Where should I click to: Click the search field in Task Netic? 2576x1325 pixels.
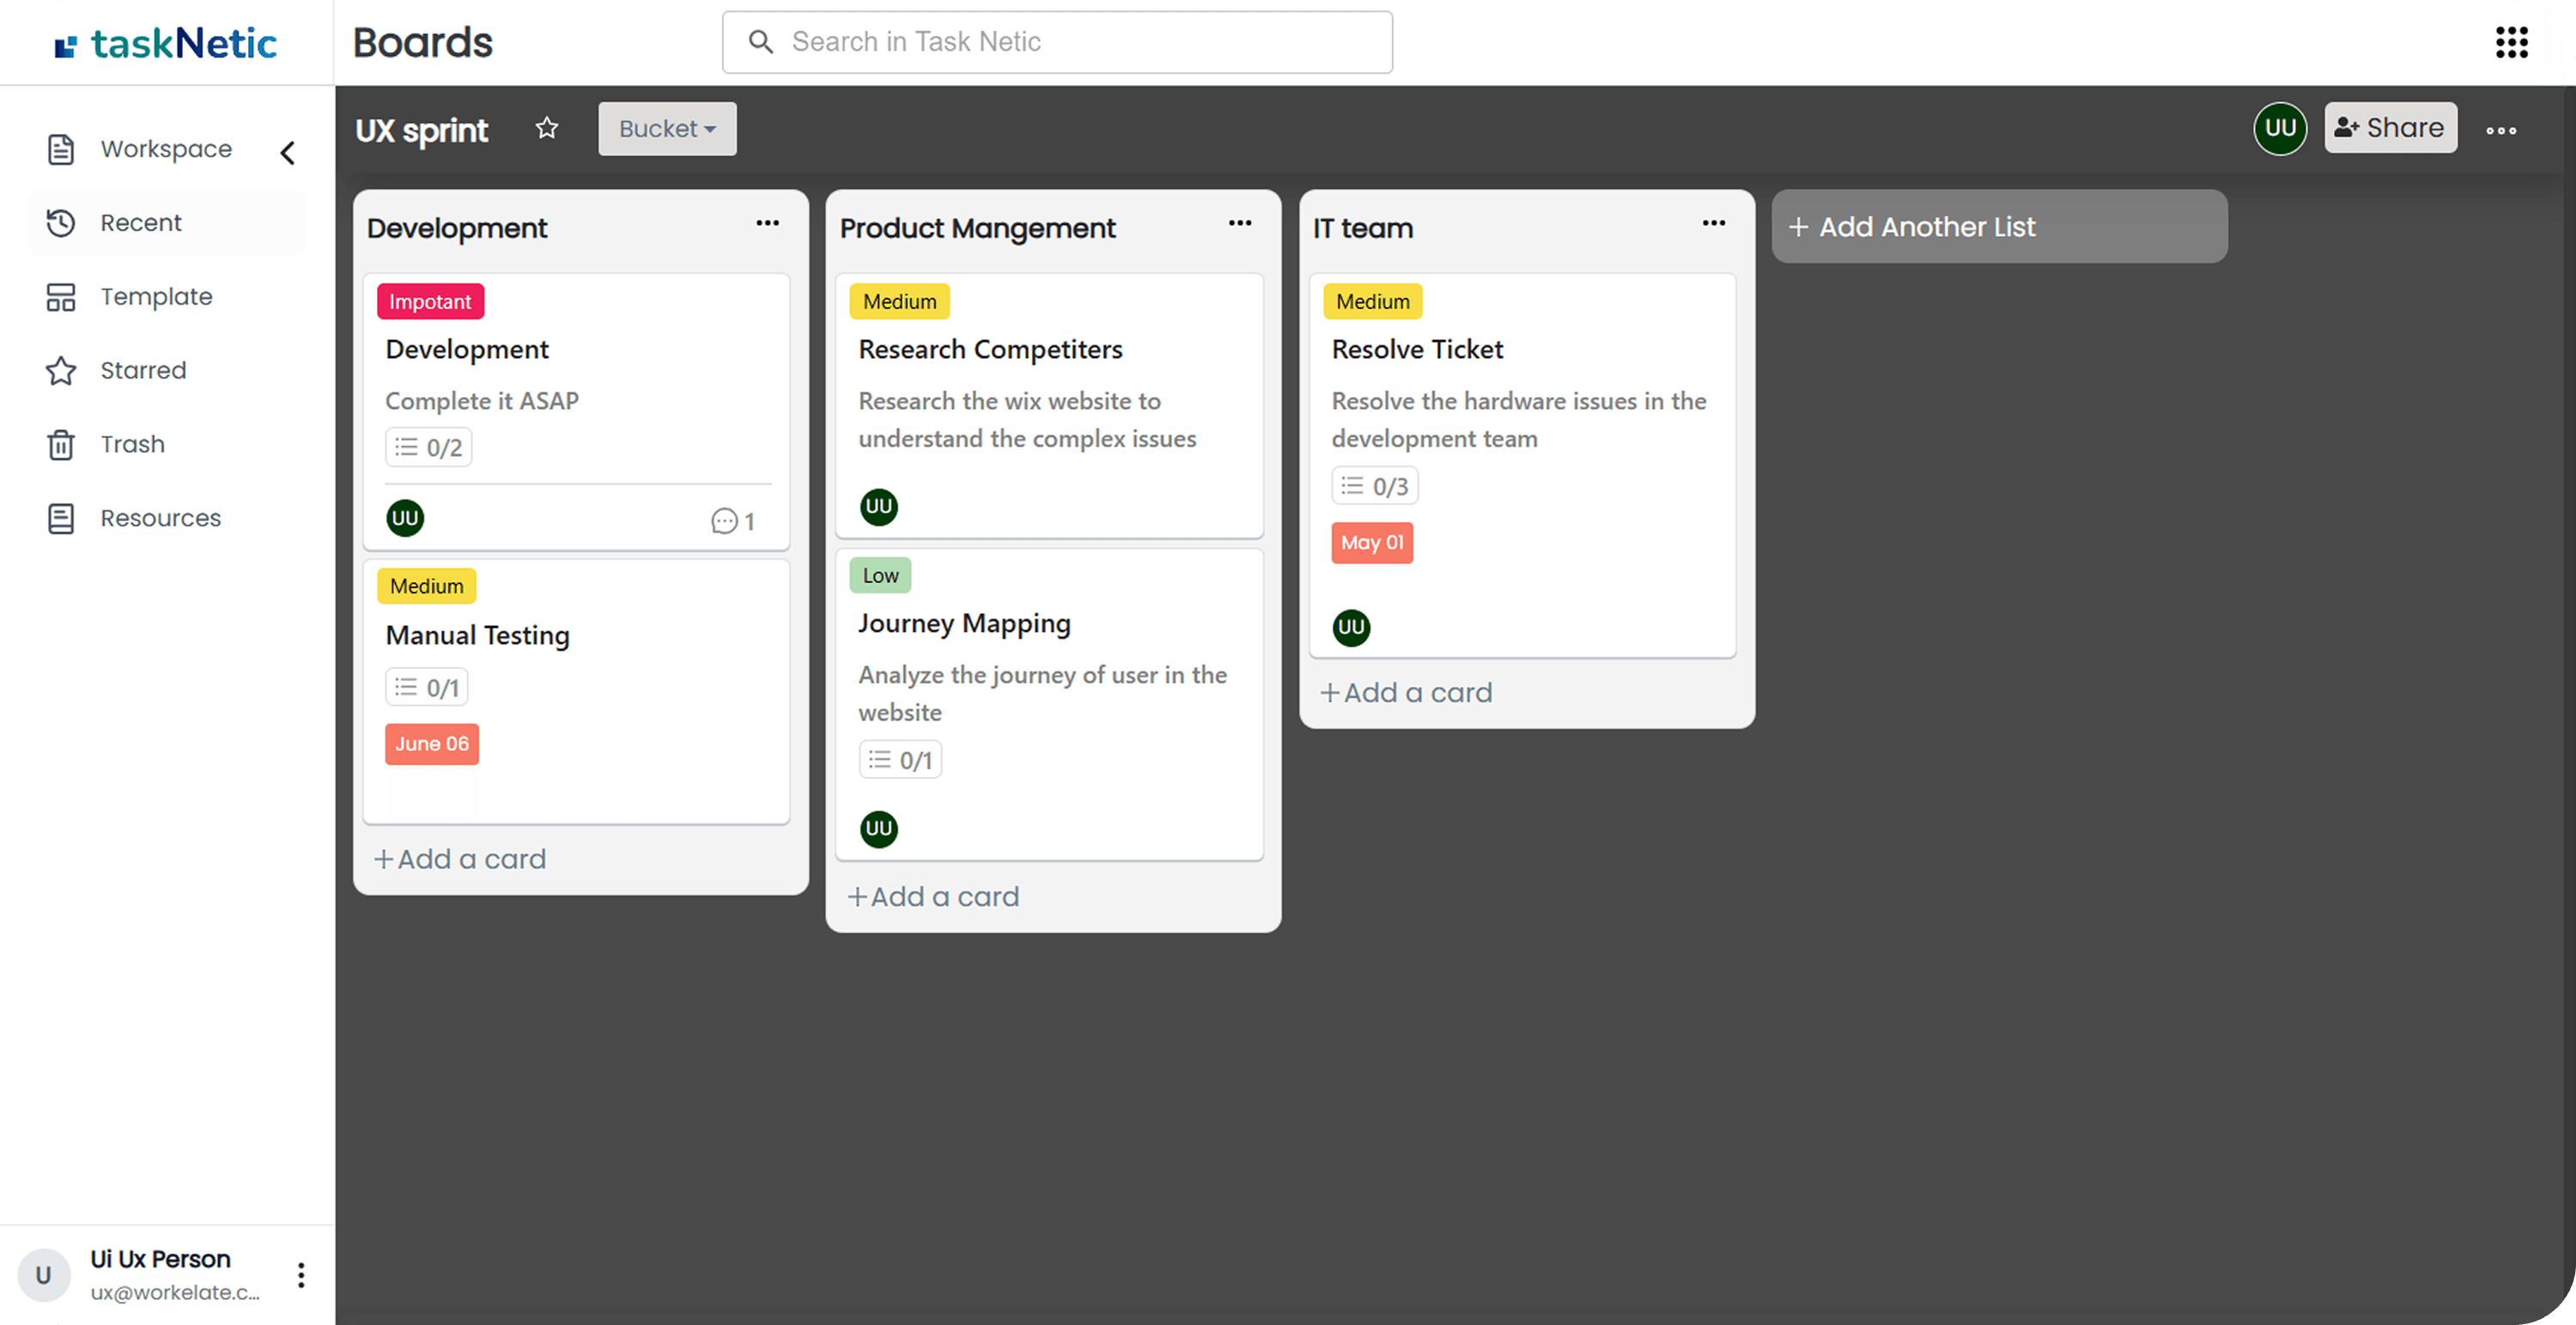[1057, 42]
